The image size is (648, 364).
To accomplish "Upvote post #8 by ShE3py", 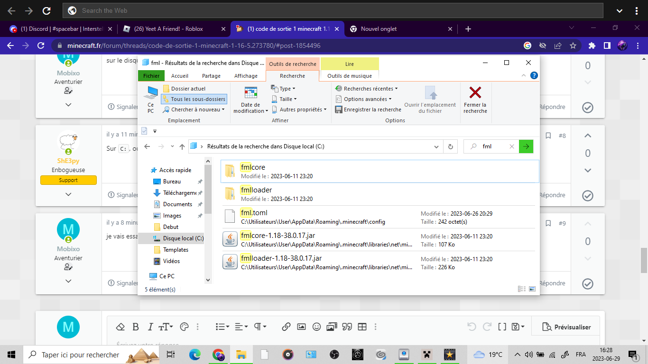I will 588,136.
